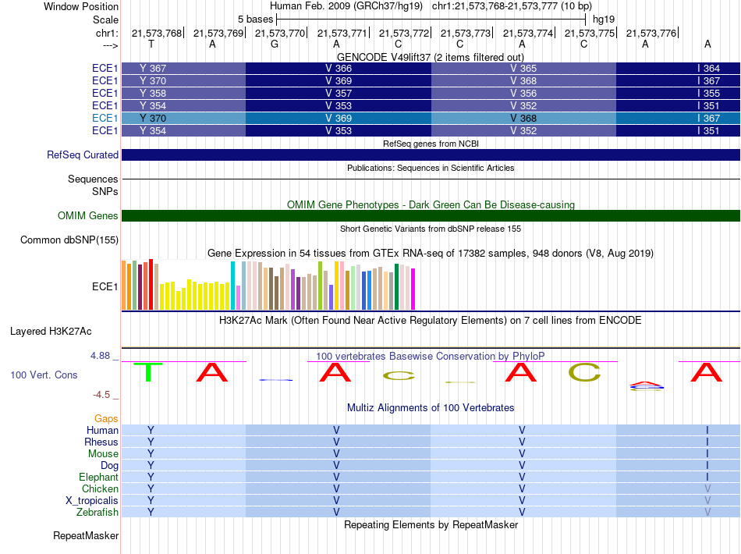Click the gray V in Zebrafish alignment row

(x=707, y=512)
